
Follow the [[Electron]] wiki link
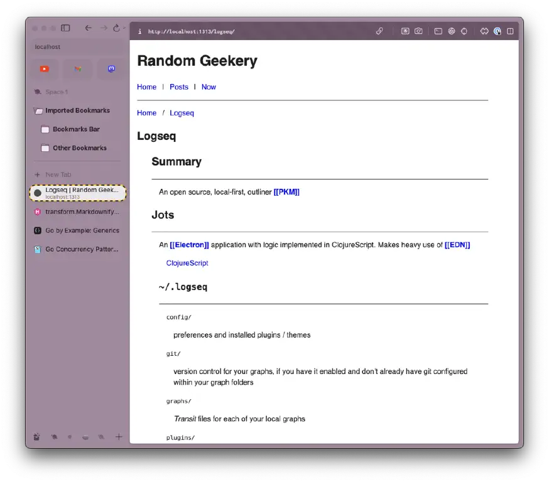coord(189,245)
